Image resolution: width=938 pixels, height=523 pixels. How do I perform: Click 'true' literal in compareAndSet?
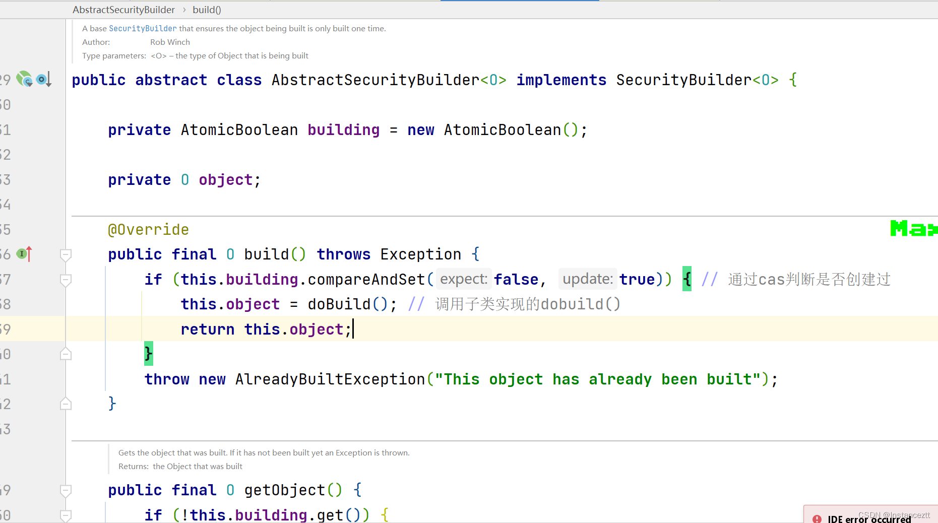click(637, 279)
